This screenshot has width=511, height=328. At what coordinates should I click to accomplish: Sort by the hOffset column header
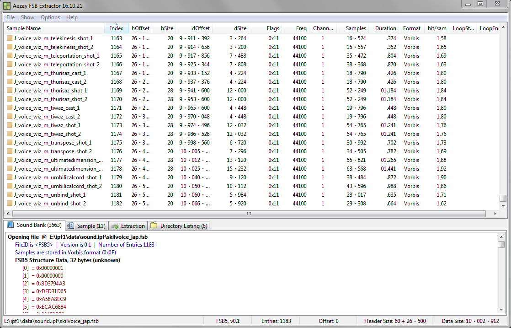140,28
